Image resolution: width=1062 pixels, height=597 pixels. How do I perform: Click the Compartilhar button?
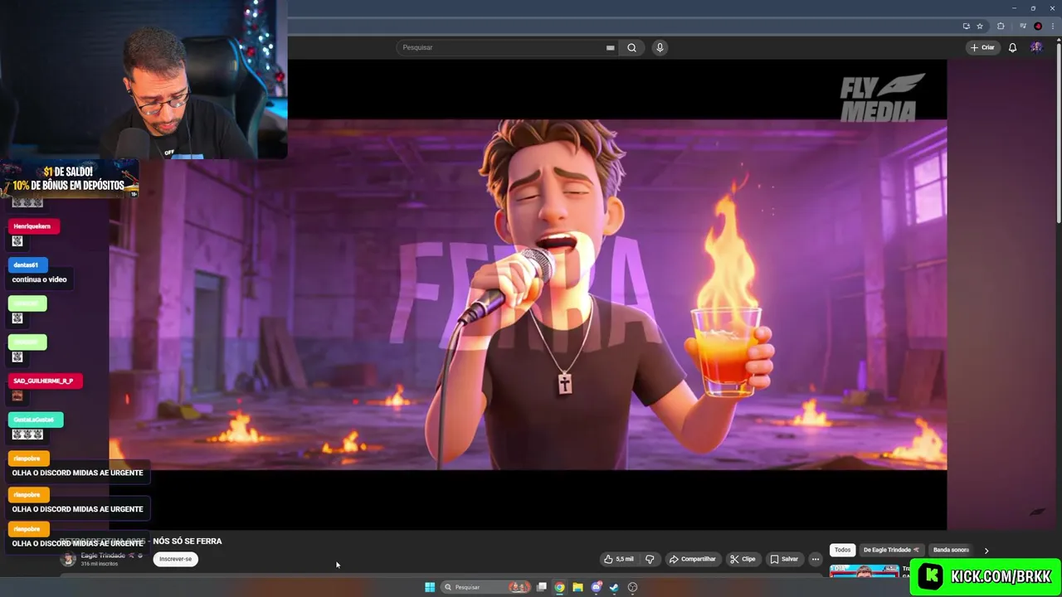click(x=693, y=559)
